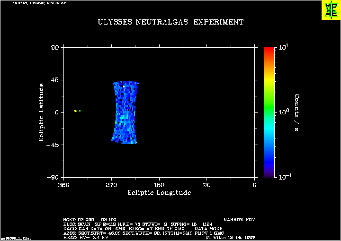The height and width of the screenshot is (241, 341).
Task: Click the yellow data point near longitude 340
Action: (75, 111)
